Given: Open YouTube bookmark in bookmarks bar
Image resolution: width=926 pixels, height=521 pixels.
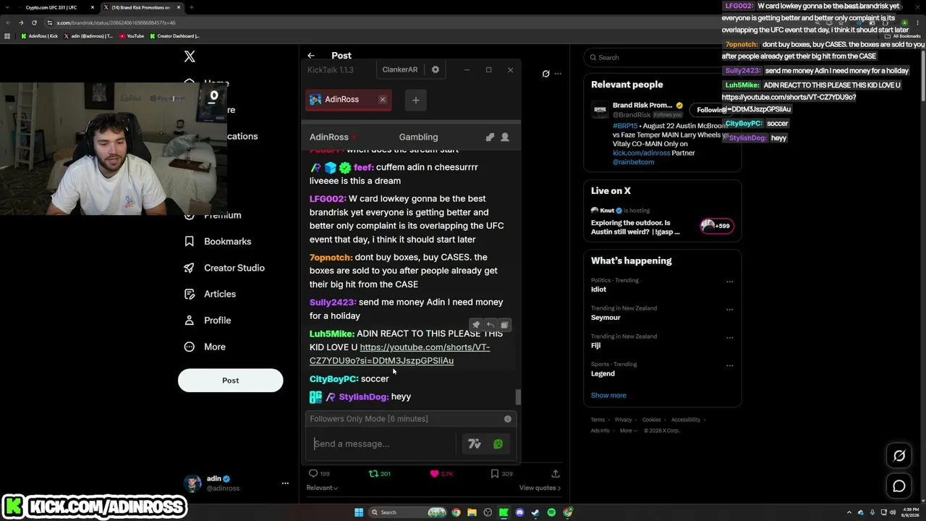Looking at the screenshot, I should point(132,36).
